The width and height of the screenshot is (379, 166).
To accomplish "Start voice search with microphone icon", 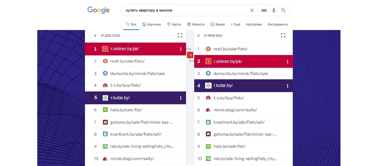I will pyautogui.click(x=274, y=10).
